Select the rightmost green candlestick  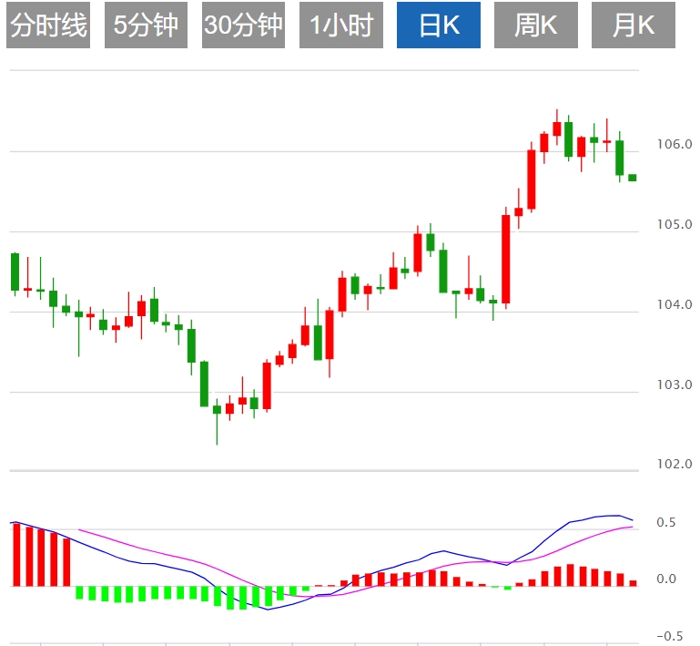click(633, 178)
